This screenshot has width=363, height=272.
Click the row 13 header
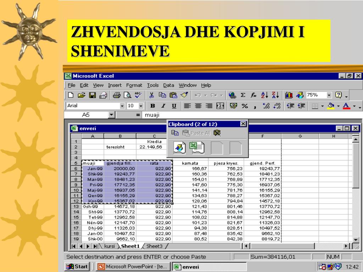pos(76,206)
